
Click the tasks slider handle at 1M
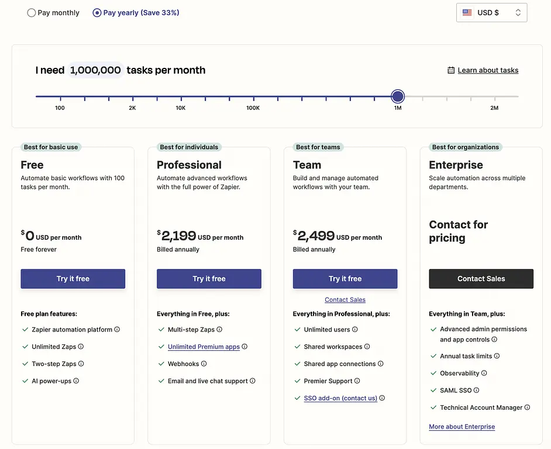(398, 96)
